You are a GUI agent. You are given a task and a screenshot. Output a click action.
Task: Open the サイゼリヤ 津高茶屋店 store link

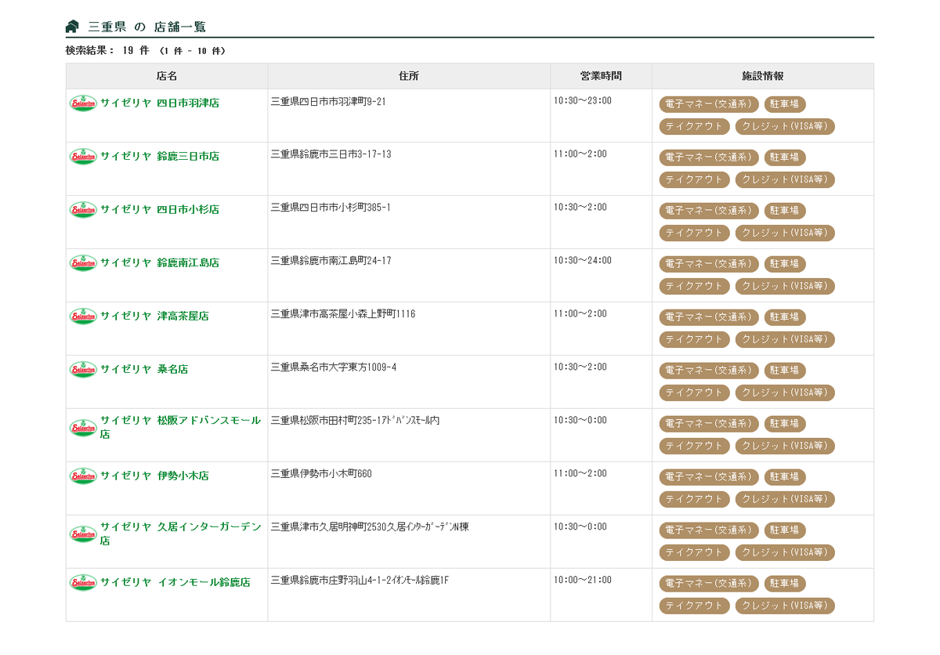click(x=154, y=316)
